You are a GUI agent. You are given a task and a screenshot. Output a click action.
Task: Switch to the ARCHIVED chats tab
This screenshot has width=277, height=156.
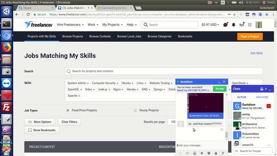coord(262,97)
